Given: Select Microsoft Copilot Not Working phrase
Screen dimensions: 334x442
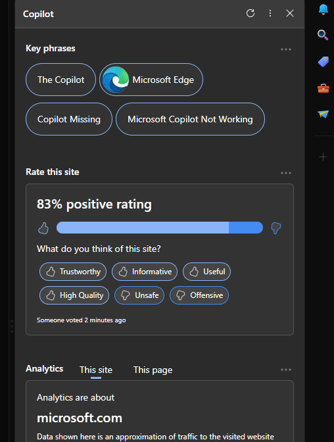Looking at the screenshot, I should point(190,119).
